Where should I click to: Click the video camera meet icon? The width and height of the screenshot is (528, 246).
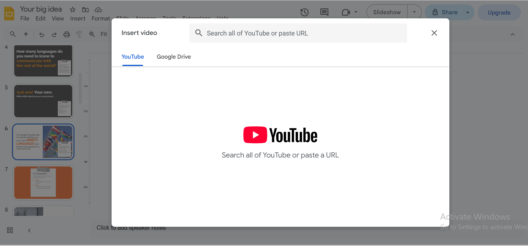(346, 12)
